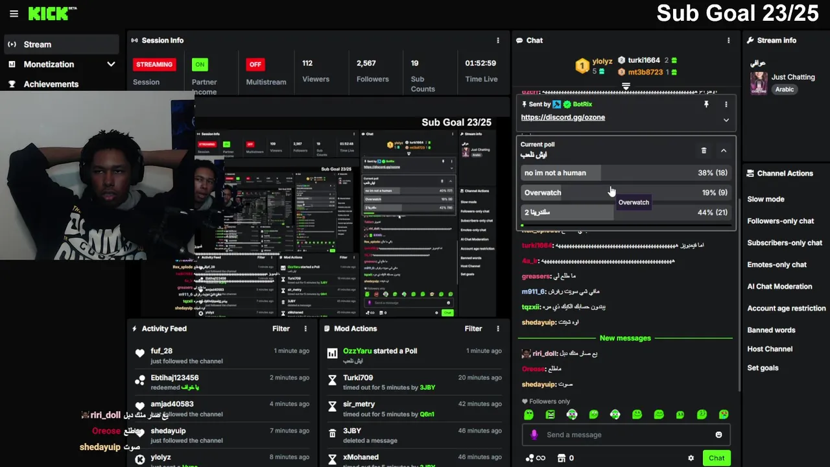
Task: Click the redeem icon beside Ebtihaj123456
Action: [139, 381]
